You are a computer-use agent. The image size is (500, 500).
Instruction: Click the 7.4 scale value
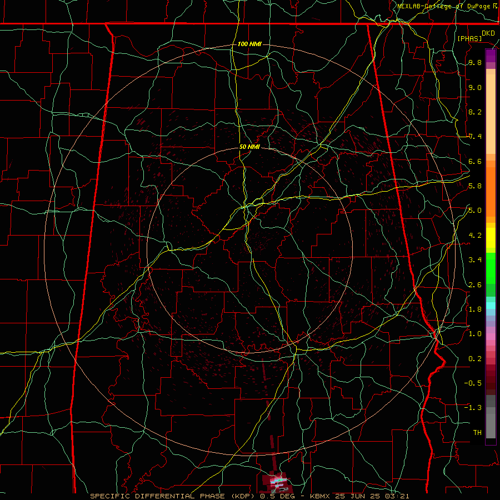tap(475, 137)
